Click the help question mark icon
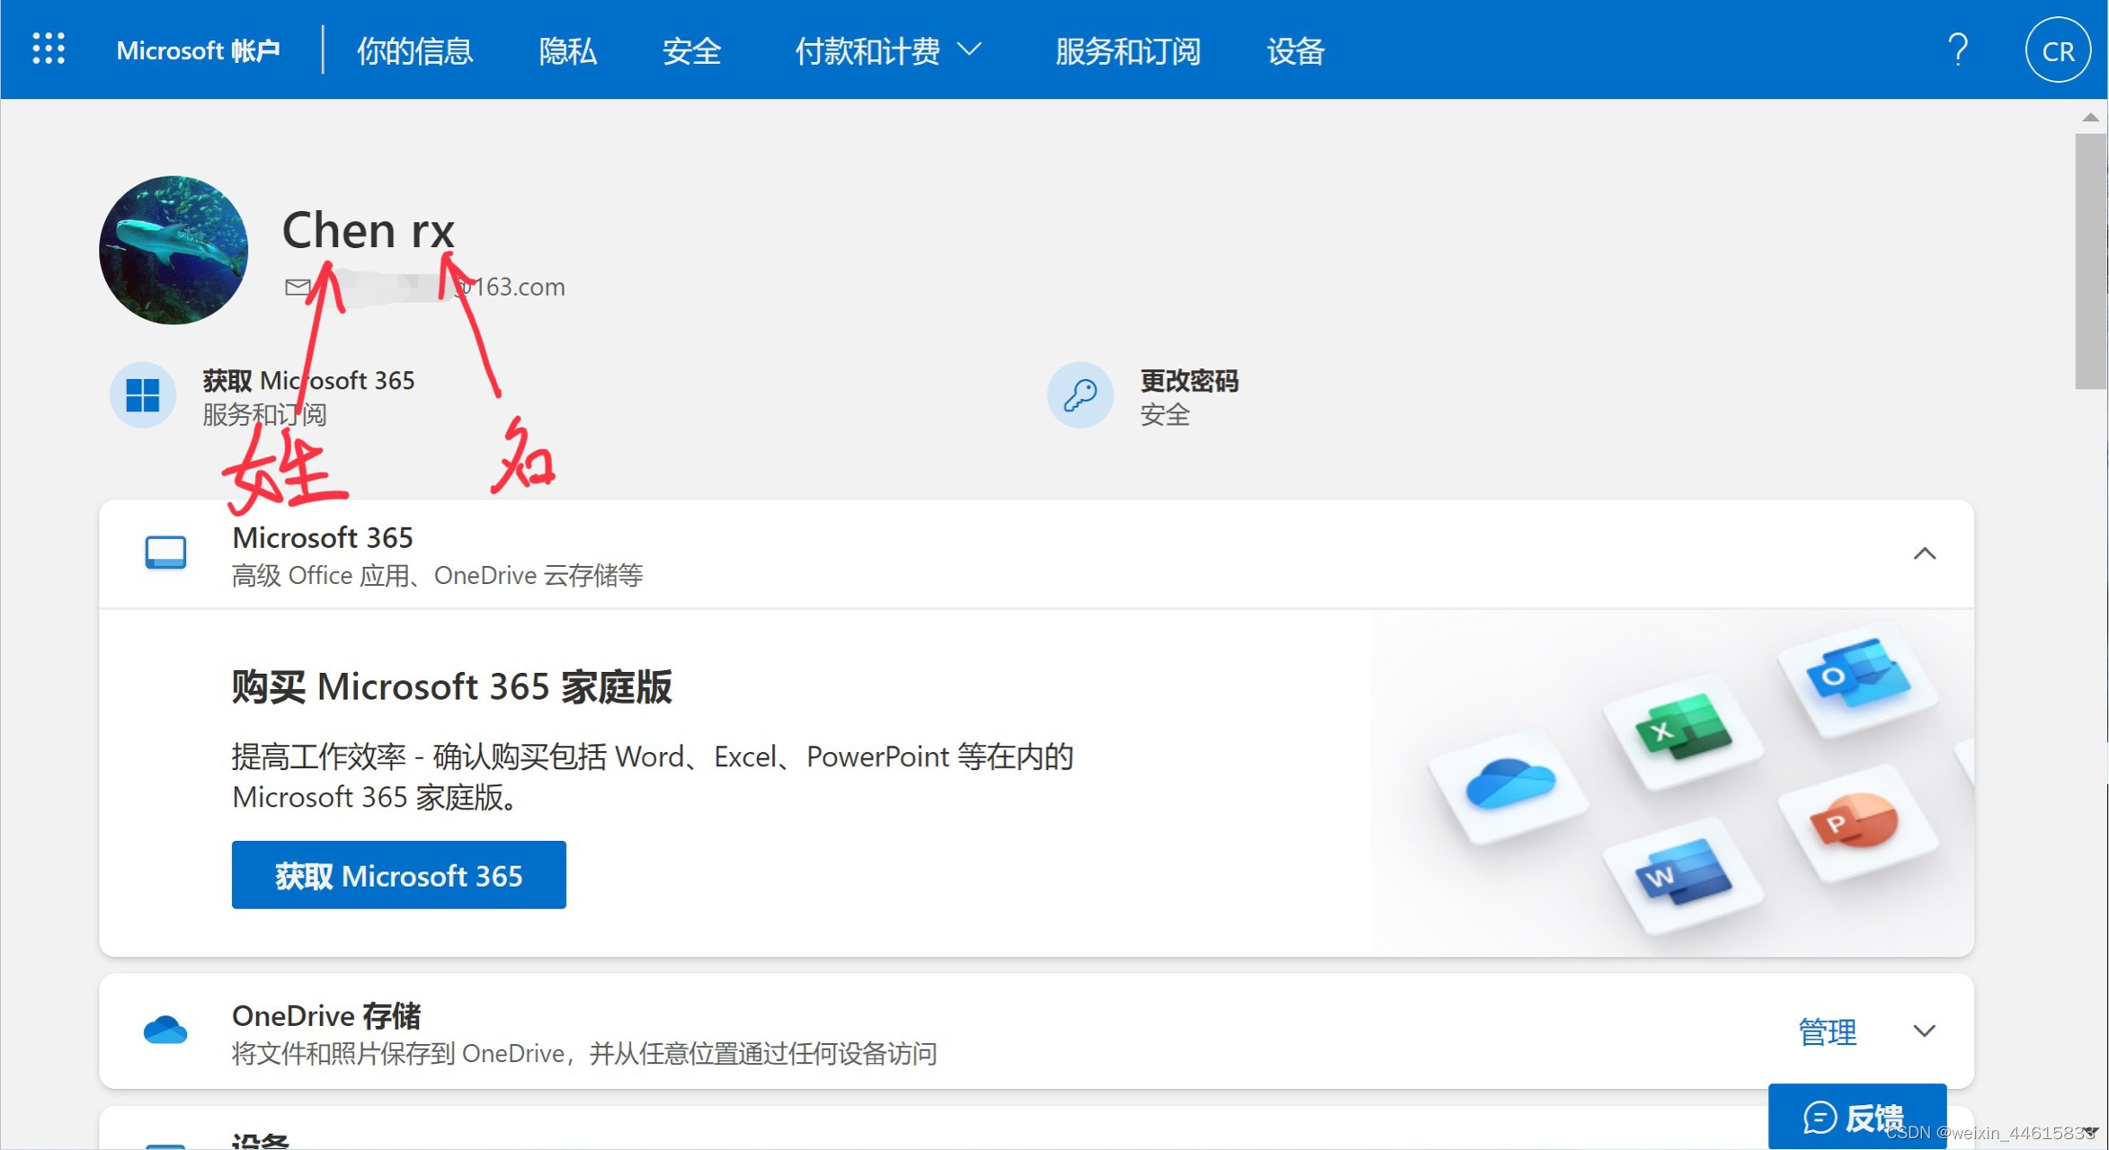Image resolution: width=2109 pixels, height=1150 pixels. click(1957, 49)
